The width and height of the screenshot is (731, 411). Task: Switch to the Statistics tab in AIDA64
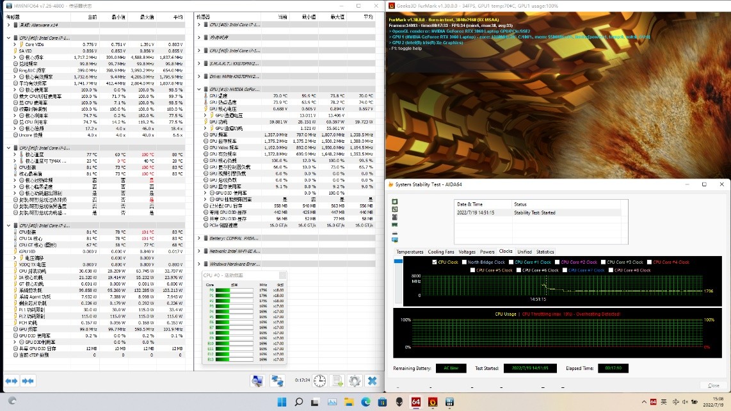[545, 251]
